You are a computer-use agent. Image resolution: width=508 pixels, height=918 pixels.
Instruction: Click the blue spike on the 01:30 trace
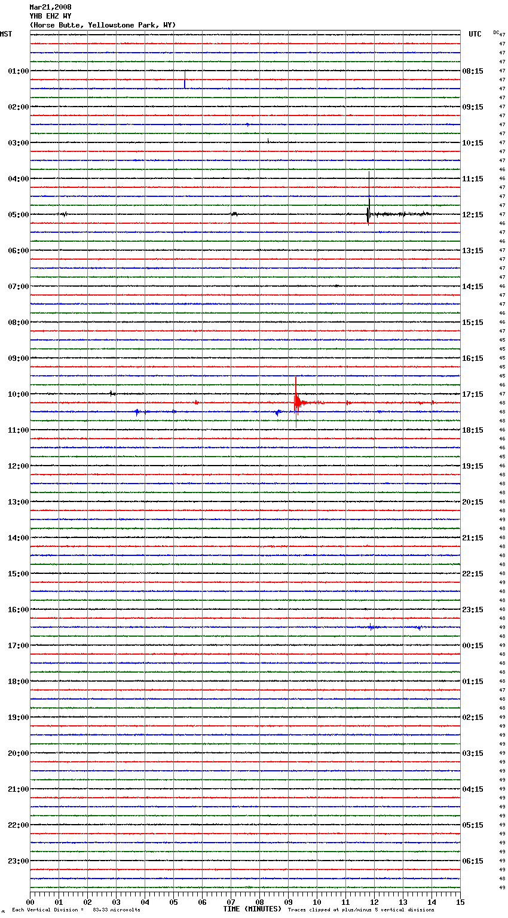(x=185, y=80)
